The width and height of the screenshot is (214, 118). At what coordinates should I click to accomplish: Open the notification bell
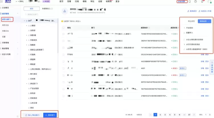click(202, 1)
